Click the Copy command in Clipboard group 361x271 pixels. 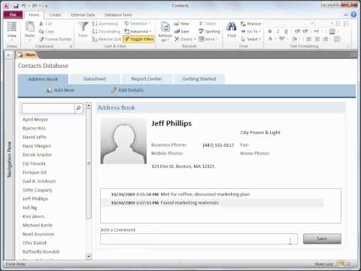(x=47, y=32)
